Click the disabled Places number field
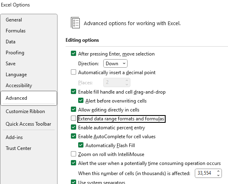The width and height of the screenshot is (228, 184). (117, 82)
